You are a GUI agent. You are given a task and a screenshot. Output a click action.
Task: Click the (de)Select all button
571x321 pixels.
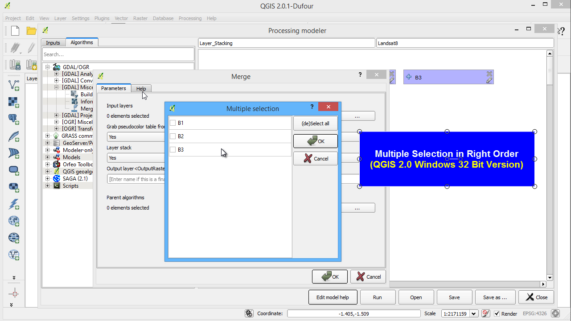[316, 123]
